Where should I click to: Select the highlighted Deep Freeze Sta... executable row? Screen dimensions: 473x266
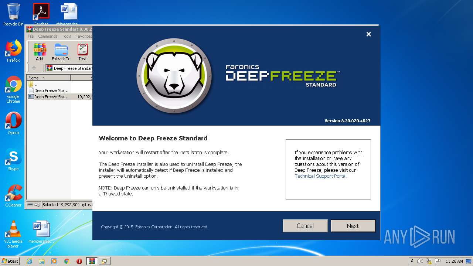click(x=60, y=97)
